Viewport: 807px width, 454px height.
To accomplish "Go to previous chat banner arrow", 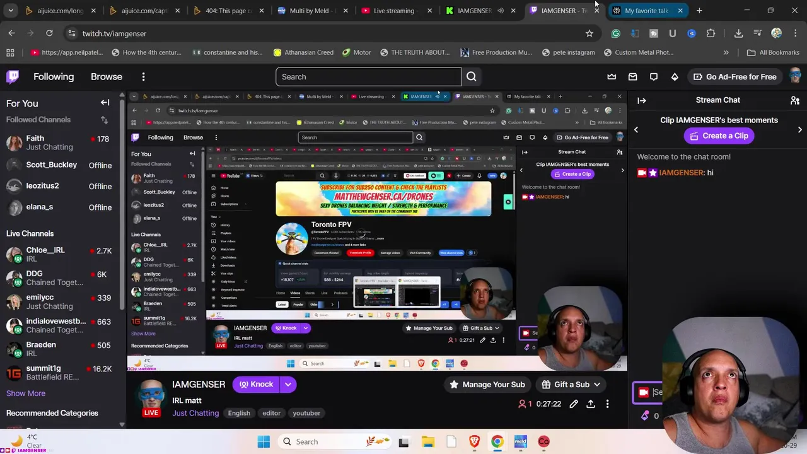I will click(636, 129).
